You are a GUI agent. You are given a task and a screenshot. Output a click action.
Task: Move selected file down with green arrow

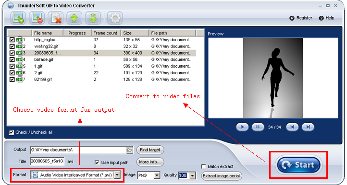[x=93, y=18]
